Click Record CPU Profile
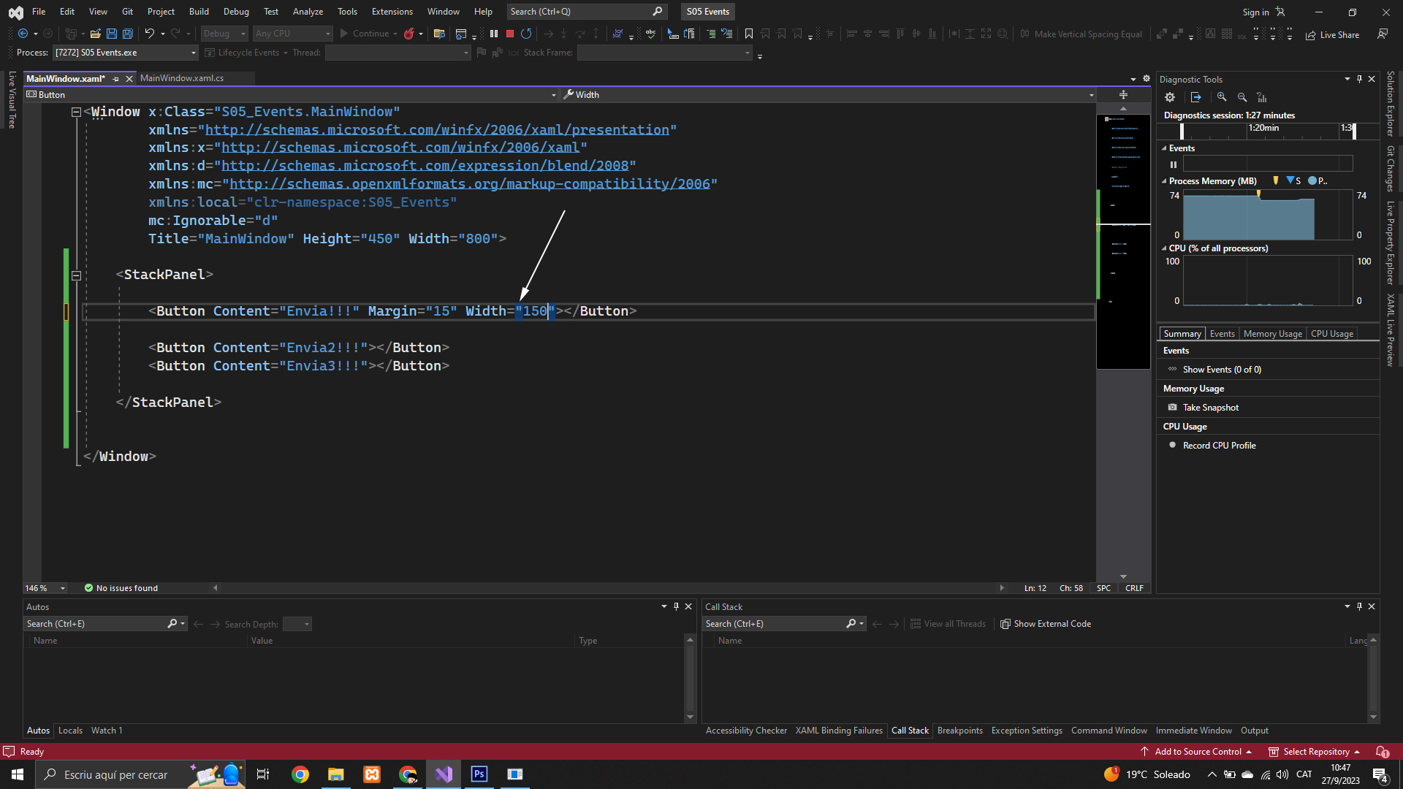The height and width of the screenshot is (789, 1403). point(1219,446)
